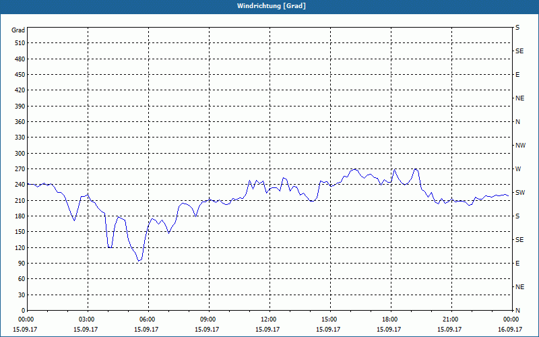Image resolution: width=539 pixels, height=337 pixels.
Task: Select the 330 y-axis value
Action: 20,137
